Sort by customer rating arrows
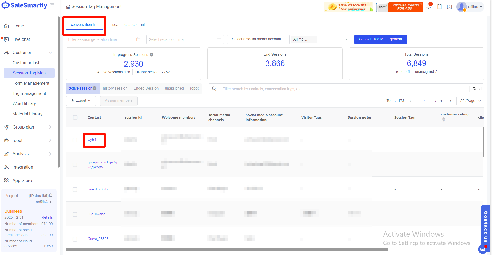The height and width of the screenshot is (255, 492). [x=443, y=119]
